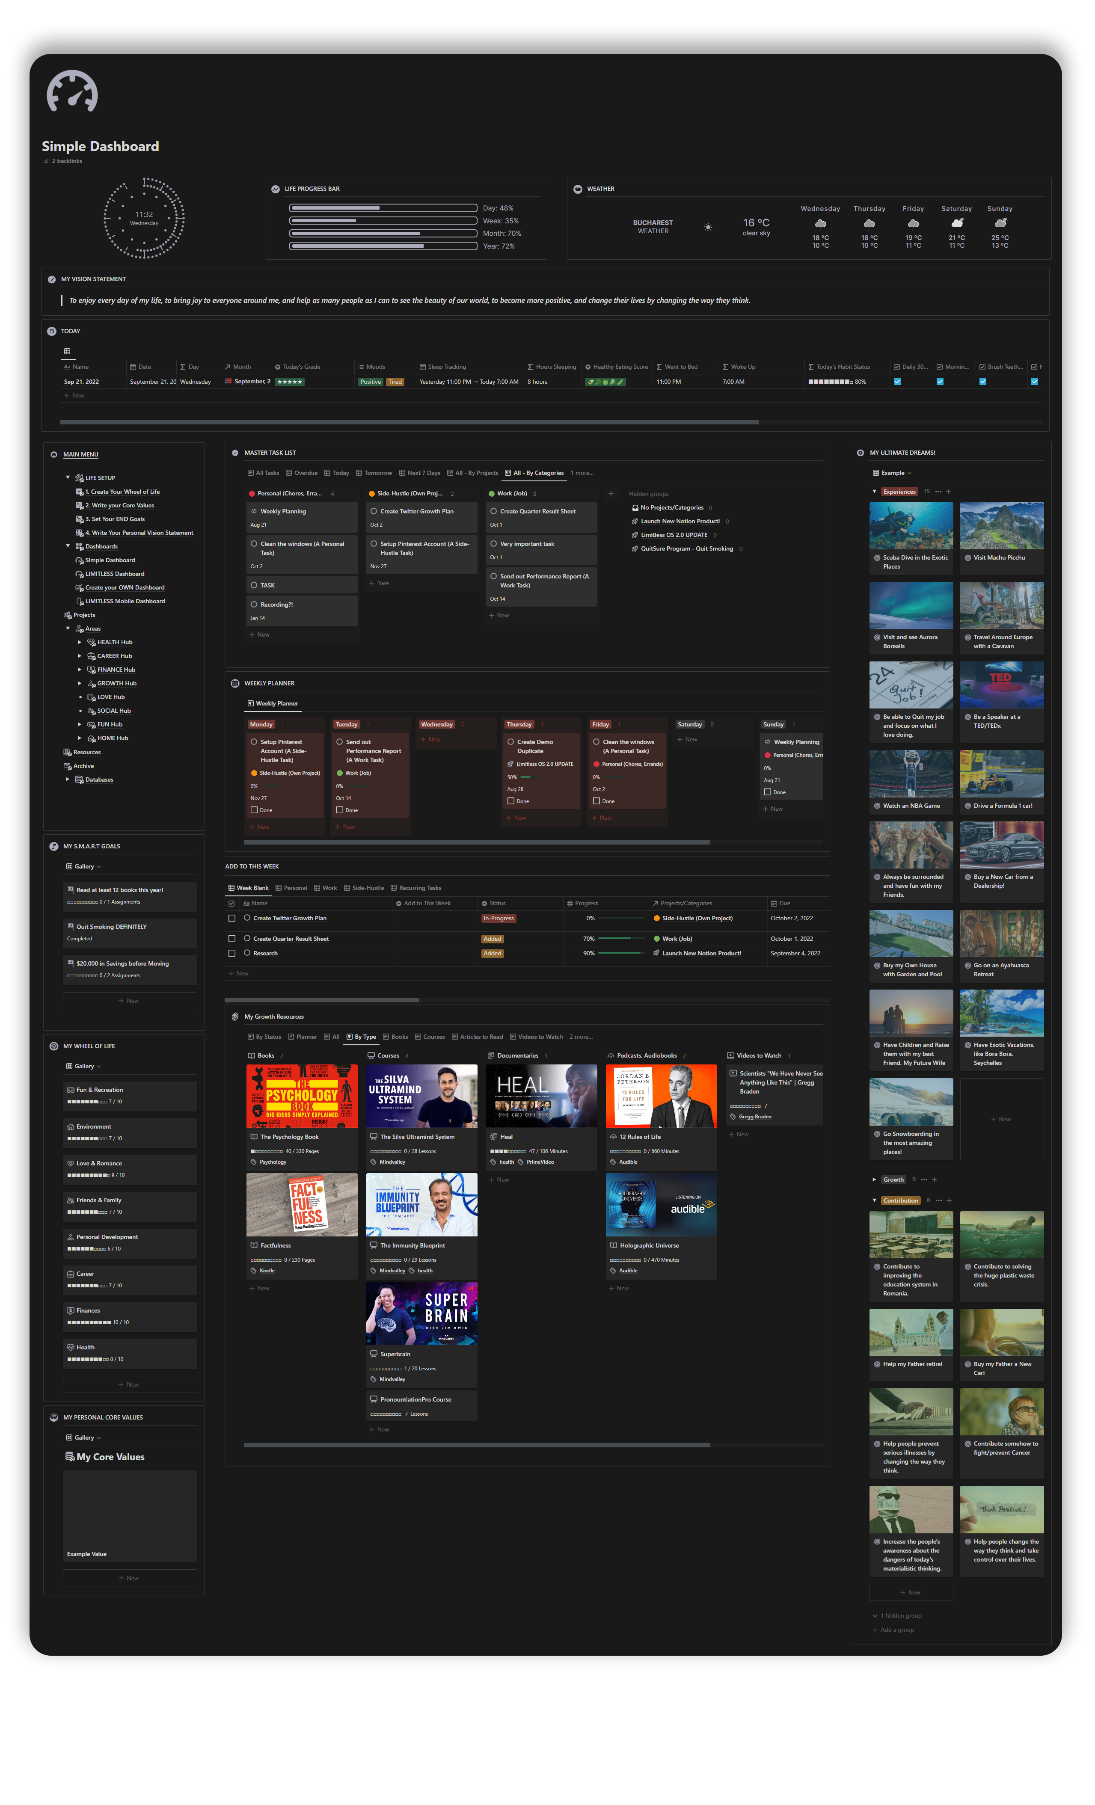Click the My S.M.A.R.T Goals header icon
The image size is (1095, 1805).
tap(53, 846)
